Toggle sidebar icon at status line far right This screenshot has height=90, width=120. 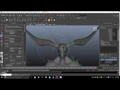[x=118, y=15]
